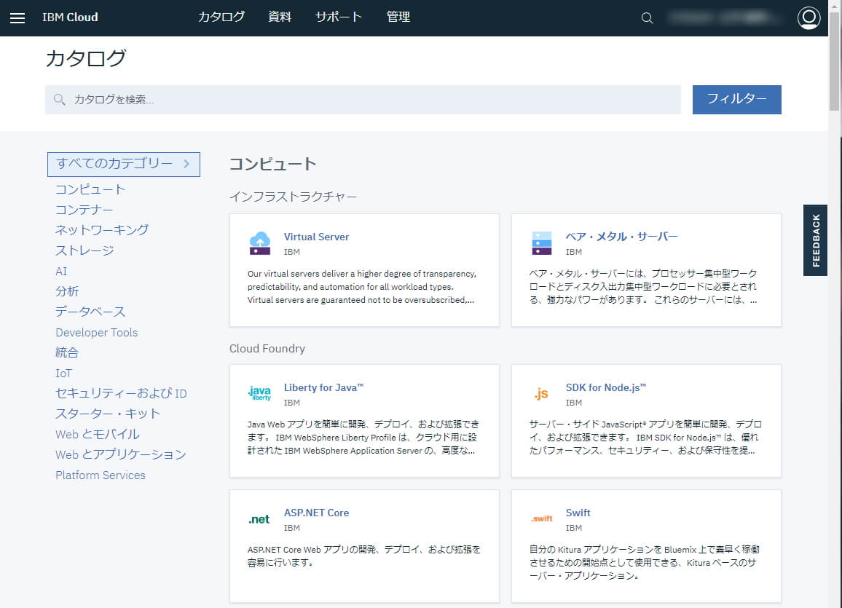The image size is (842, 608).
Task: Click the Java Liberty logo icon
Action: 260,393
